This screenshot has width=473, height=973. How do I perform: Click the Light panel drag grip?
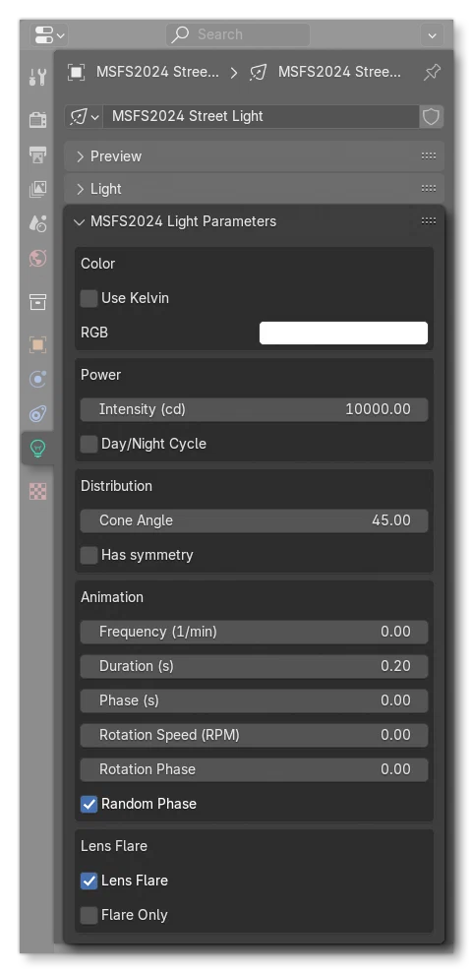(429, 189)
